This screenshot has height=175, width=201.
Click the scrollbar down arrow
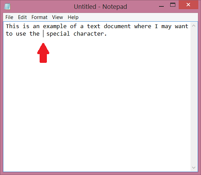194,168
